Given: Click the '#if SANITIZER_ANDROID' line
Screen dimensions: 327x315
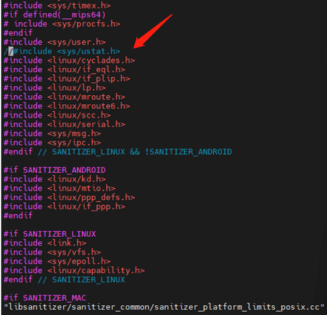Looking at the screenshot, I should click(55, 170).
